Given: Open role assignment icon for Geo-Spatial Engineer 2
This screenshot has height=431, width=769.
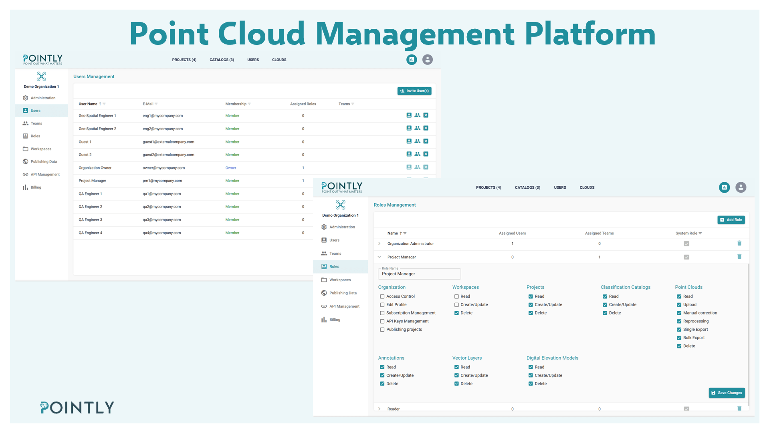Looking at the screenshot, I should (x=409, y=128).
